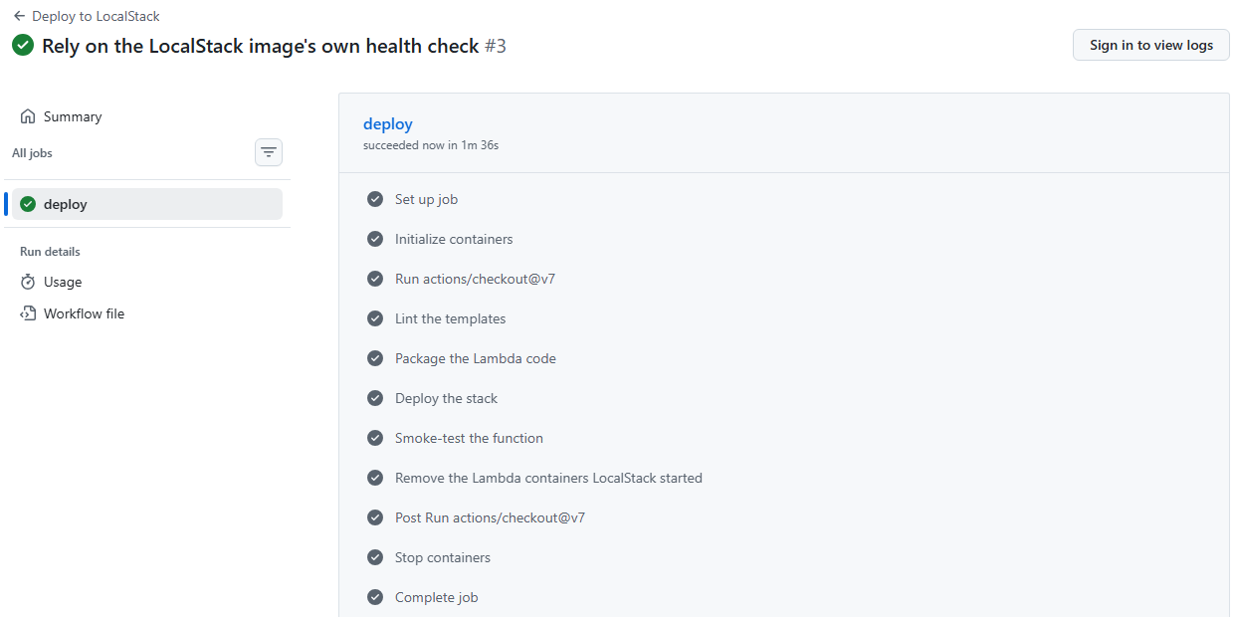Click the green success icon next to run title

23,46
